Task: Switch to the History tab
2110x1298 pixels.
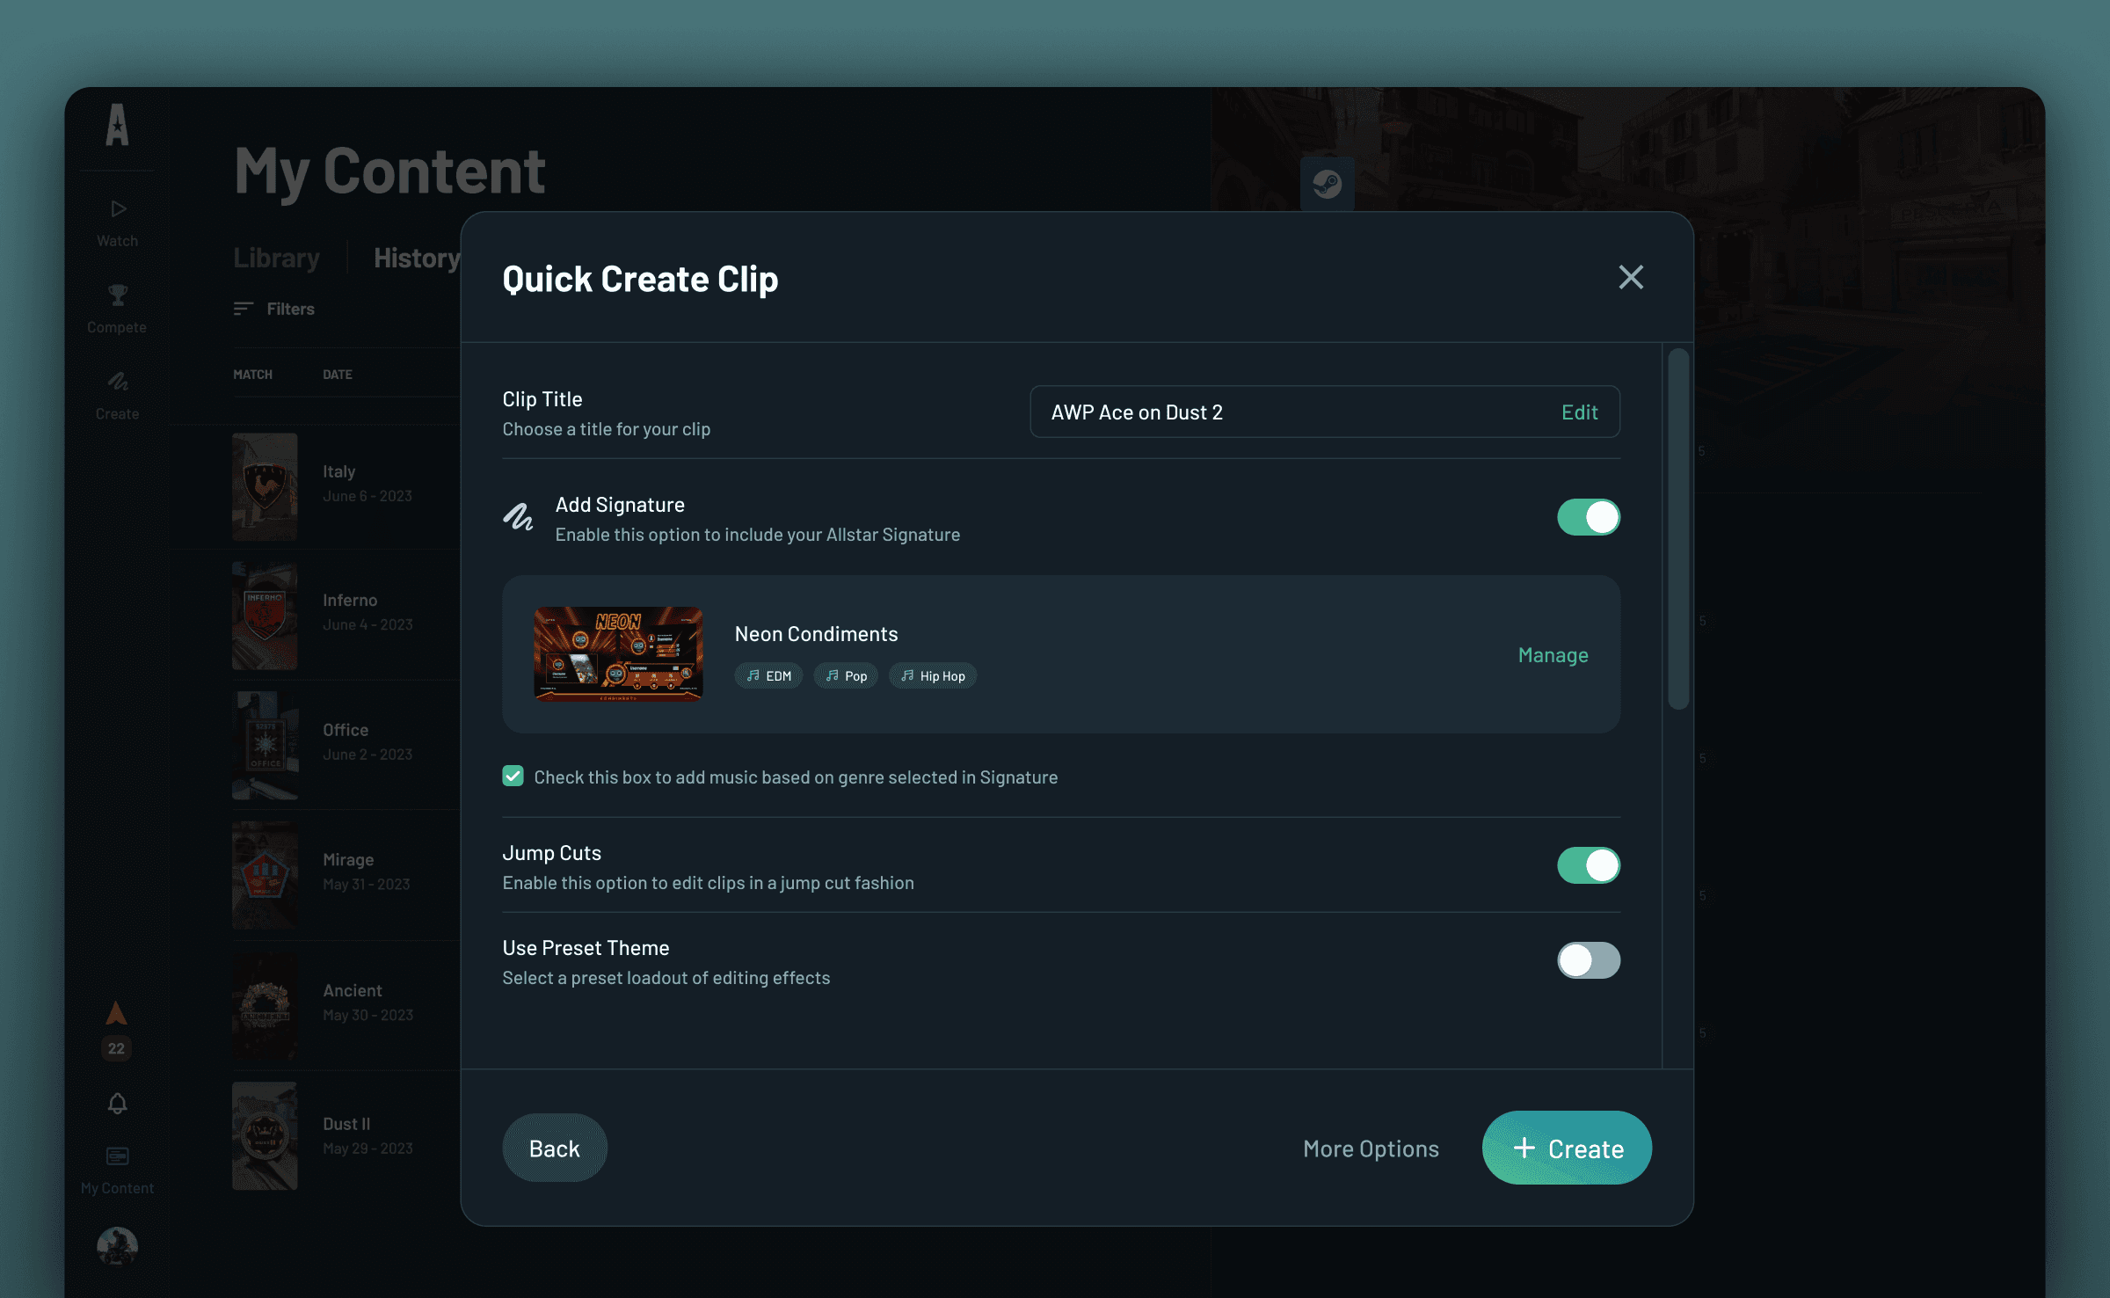Action: point(417,258)
